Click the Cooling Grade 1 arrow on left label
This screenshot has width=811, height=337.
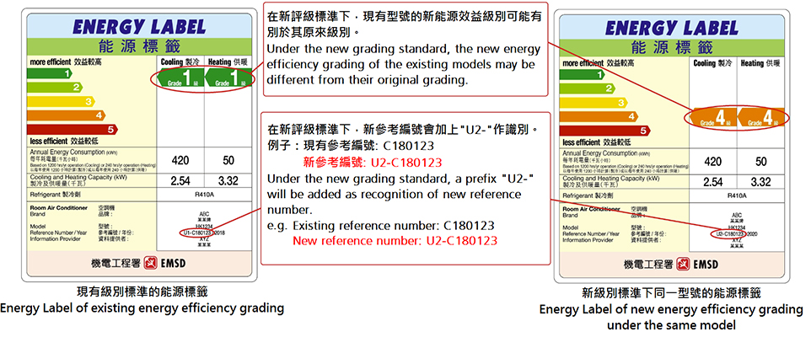pyautogui.click(x=179, y=79)
